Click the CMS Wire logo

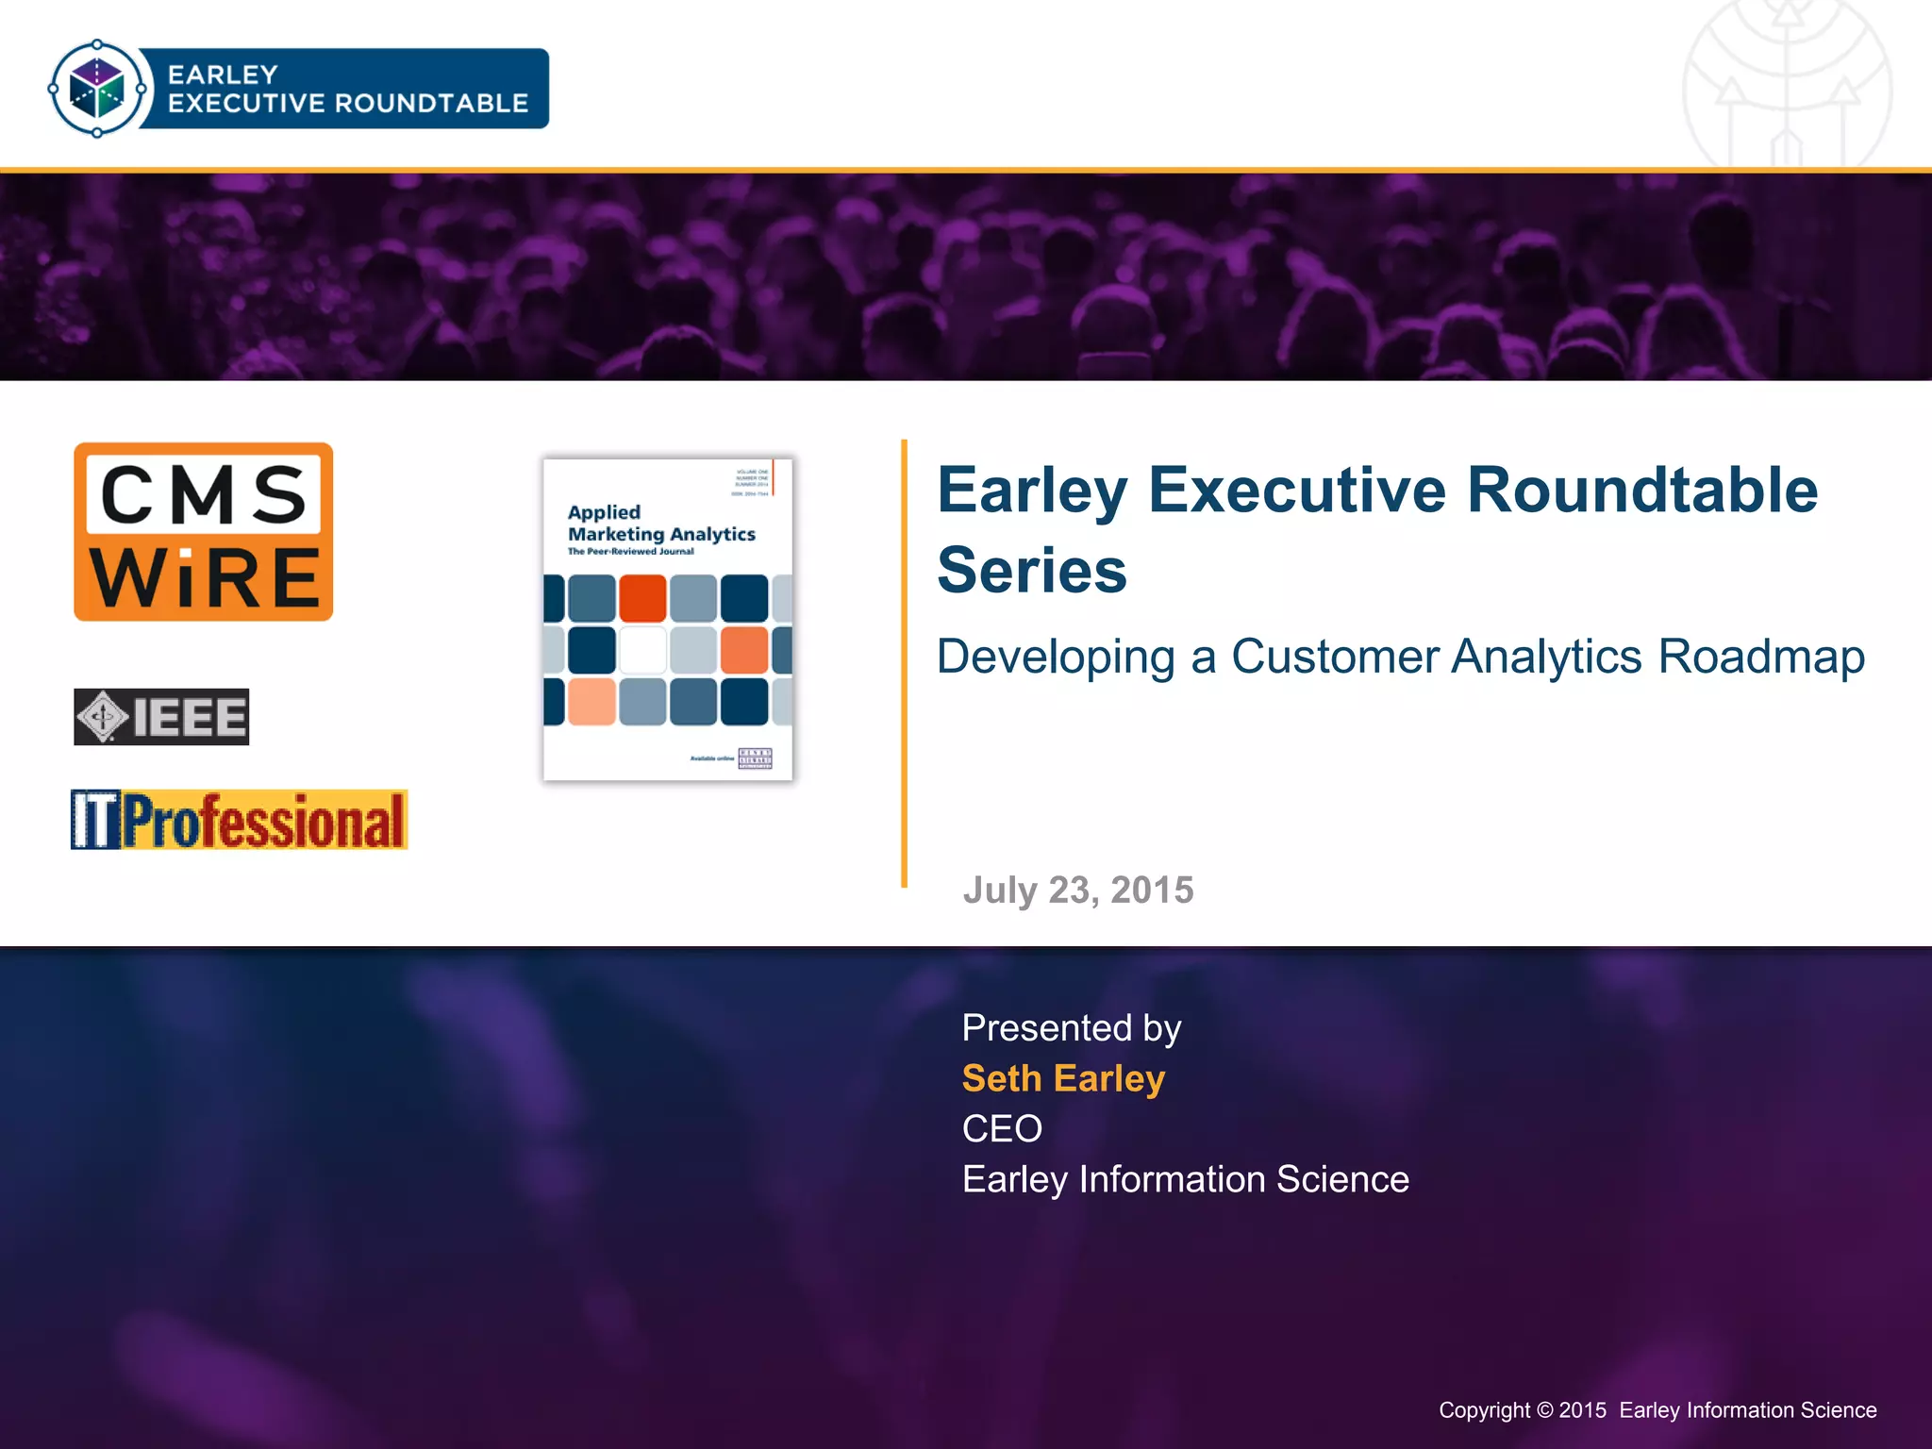(204, 532)
